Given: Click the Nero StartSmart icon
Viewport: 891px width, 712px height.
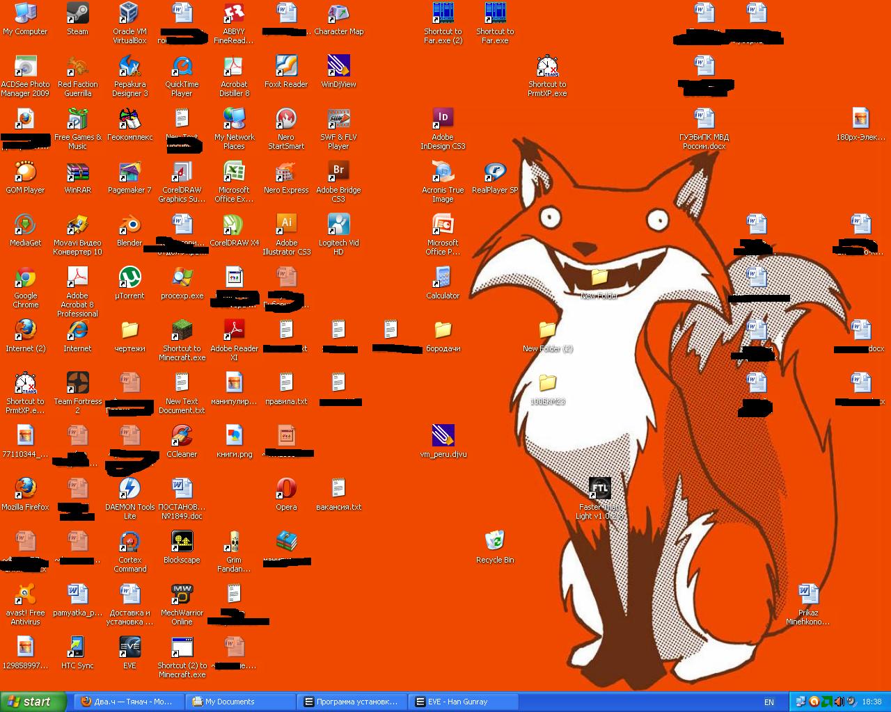Looking at the screenshot, I should tap(286, 129).
